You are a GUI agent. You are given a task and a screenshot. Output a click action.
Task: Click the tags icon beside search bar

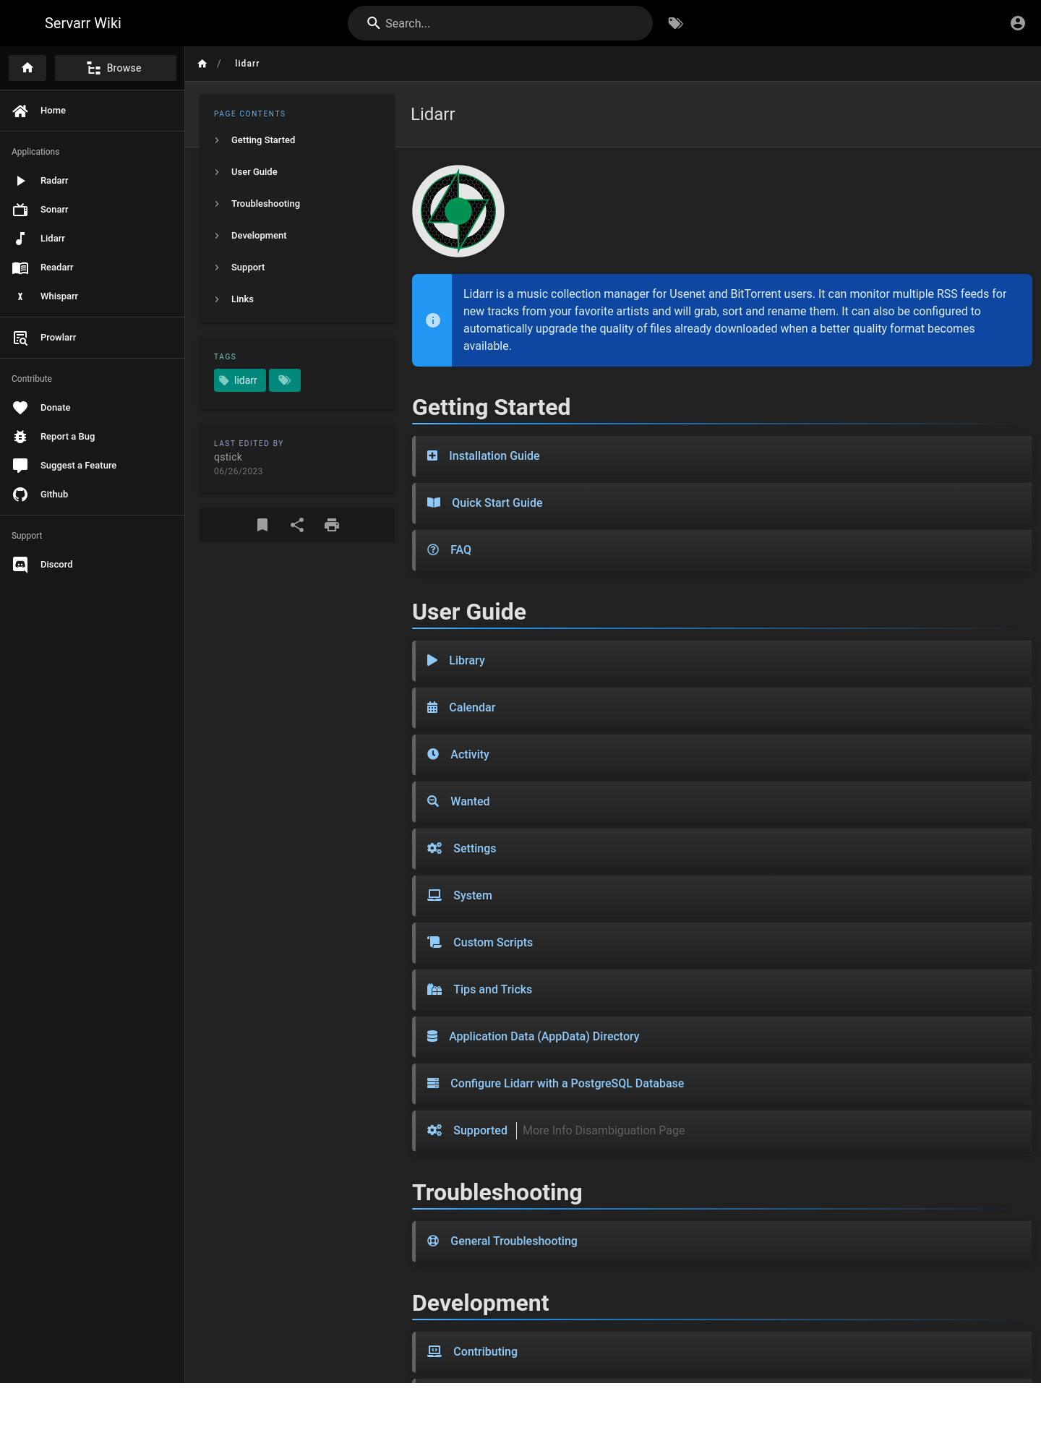click(x=675, y=23)
